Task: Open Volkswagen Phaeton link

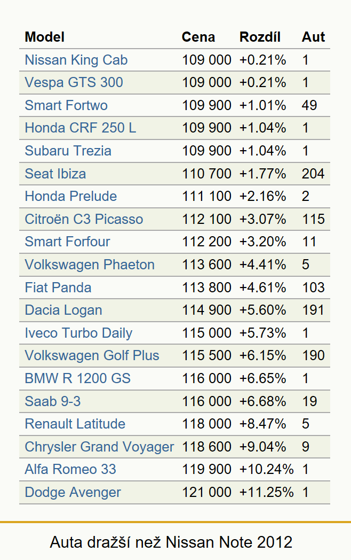Action: 90,265
